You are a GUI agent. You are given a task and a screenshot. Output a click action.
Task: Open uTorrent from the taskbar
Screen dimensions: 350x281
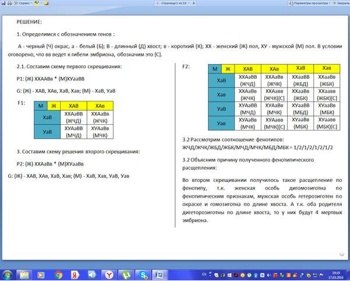point(125,274)
